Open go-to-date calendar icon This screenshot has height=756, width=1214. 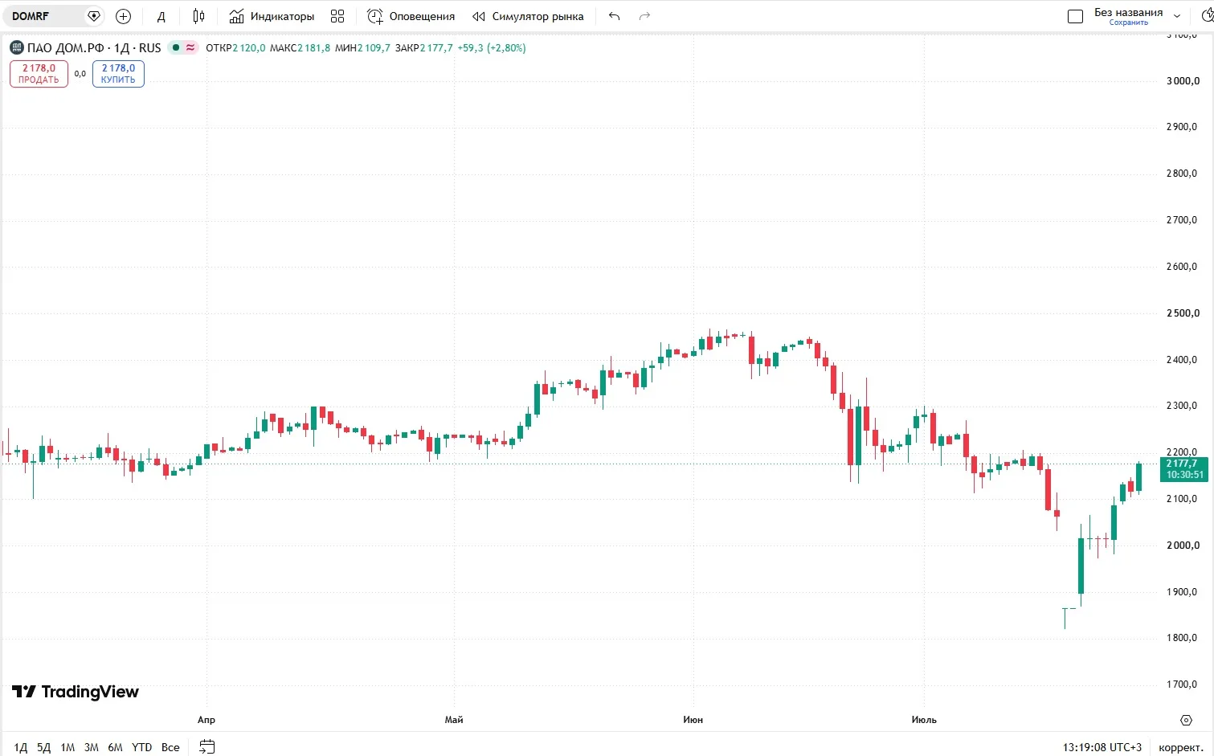pos(207,747)
